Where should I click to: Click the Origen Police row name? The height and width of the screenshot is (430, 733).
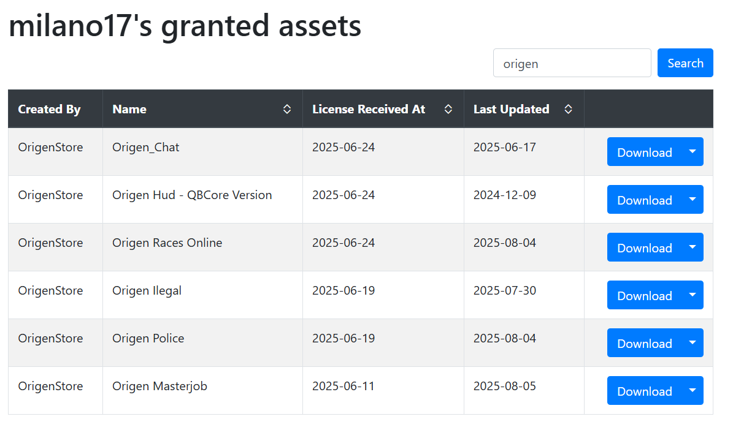click(148, 339)
